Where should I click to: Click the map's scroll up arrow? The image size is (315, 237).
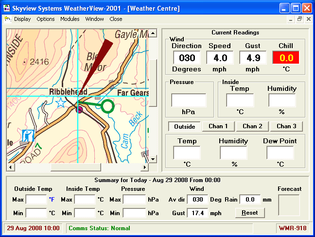pos(153,33)
